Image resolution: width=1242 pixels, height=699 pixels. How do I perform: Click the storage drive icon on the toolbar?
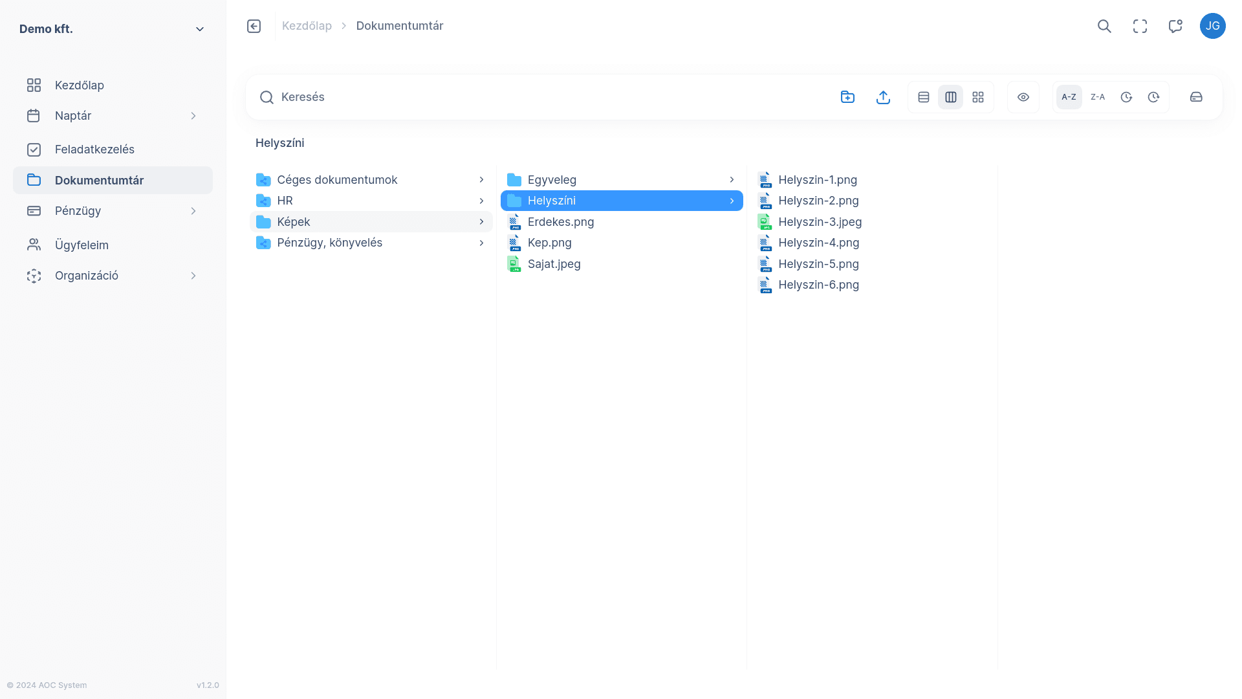[1196, 96]
